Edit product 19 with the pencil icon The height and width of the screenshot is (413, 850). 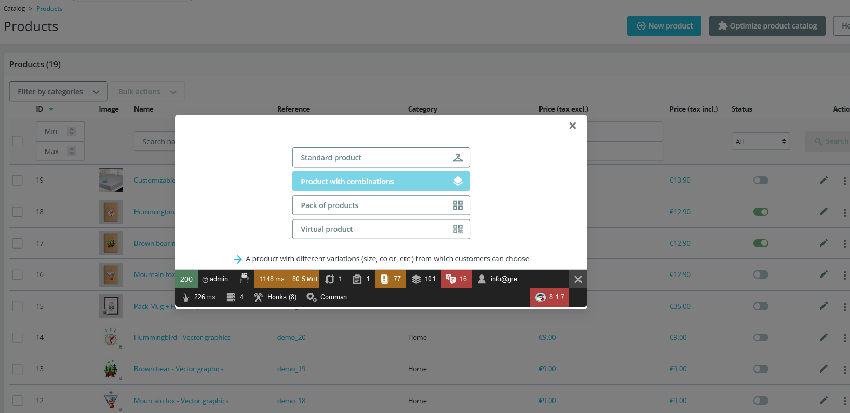click(824, 181)
